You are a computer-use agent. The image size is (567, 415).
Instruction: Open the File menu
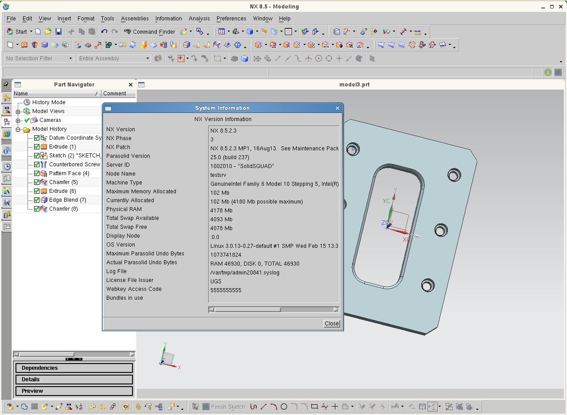tap(11, 19)
